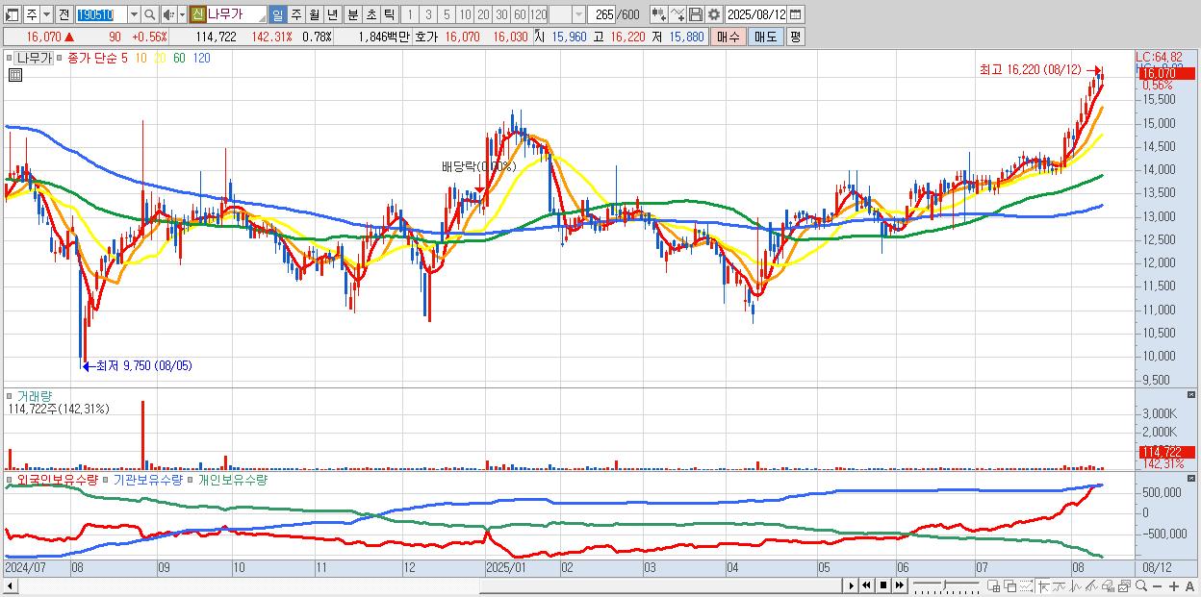Click the 2025/08/12 date field
The image size is (1201, 597).
(x=755, y=14)
